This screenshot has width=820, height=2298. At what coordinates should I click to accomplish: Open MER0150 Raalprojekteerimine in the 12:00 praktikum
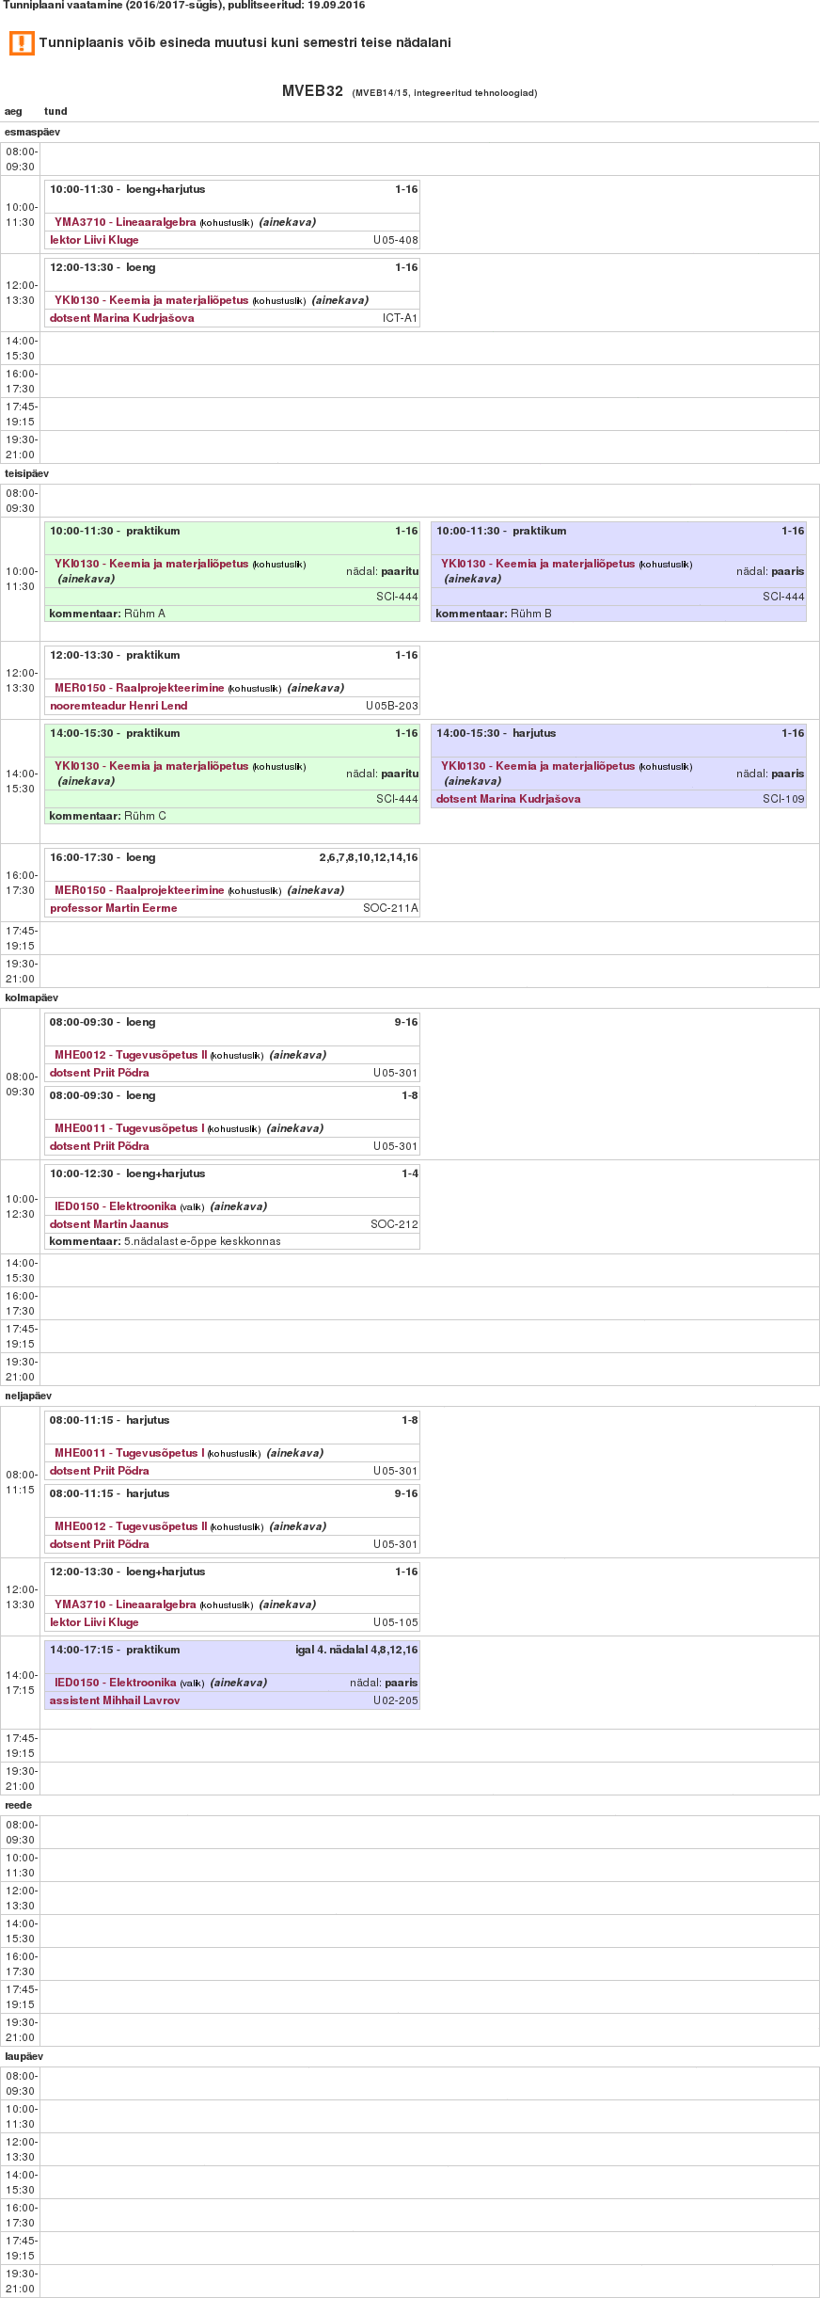(139, 688)
